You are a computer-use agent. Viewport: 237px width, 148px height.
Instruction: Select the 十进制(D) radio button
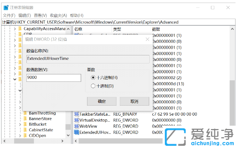pyautogui.click(x=93, y=86)
